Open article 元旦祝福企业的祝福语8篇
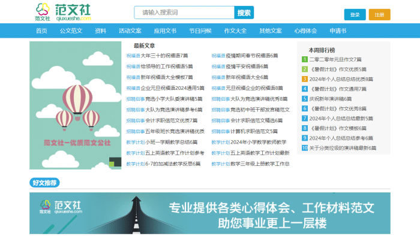The image size is (420, 236). click(254, 88)
